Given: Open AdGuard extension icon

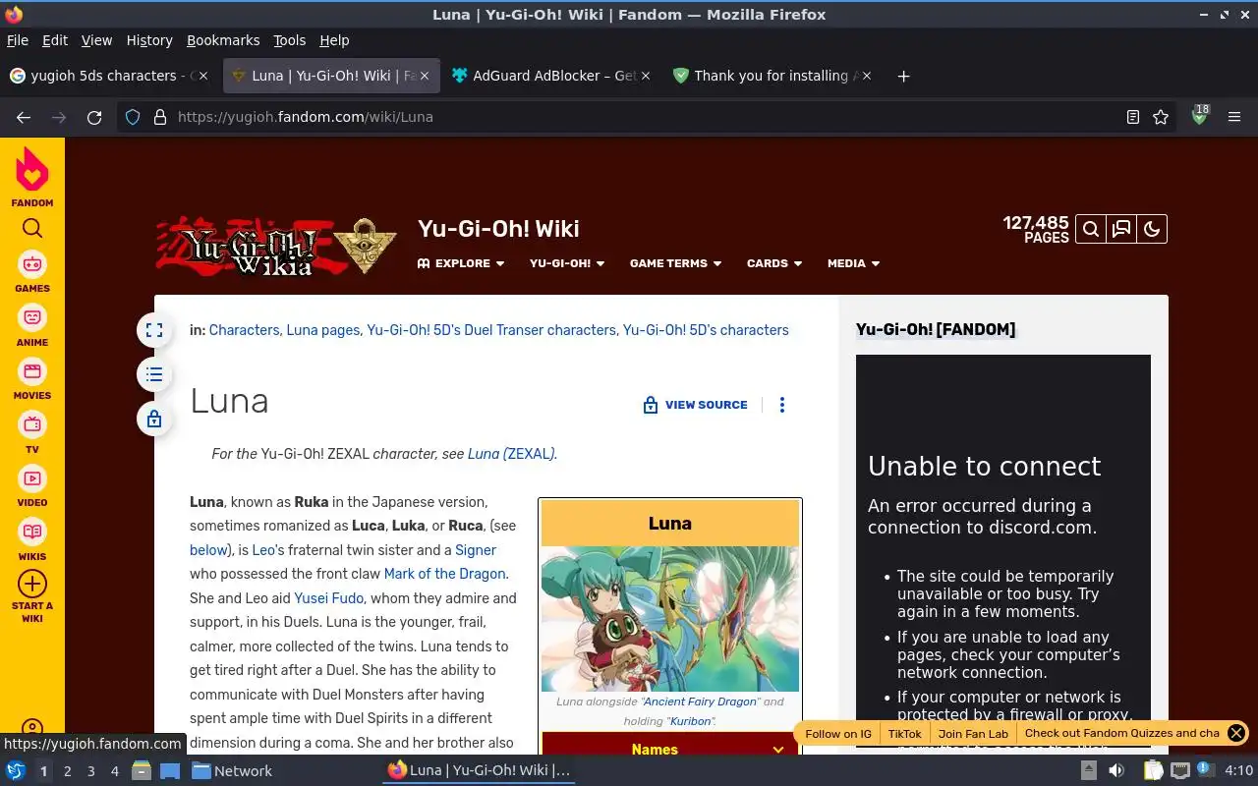Looking at the screenshot, I should (x=1199, y=116).
